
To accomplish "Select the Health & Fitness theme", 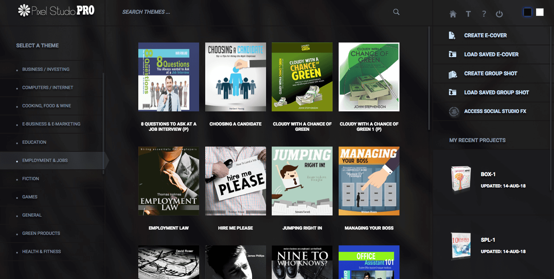I will click(42, 251).
